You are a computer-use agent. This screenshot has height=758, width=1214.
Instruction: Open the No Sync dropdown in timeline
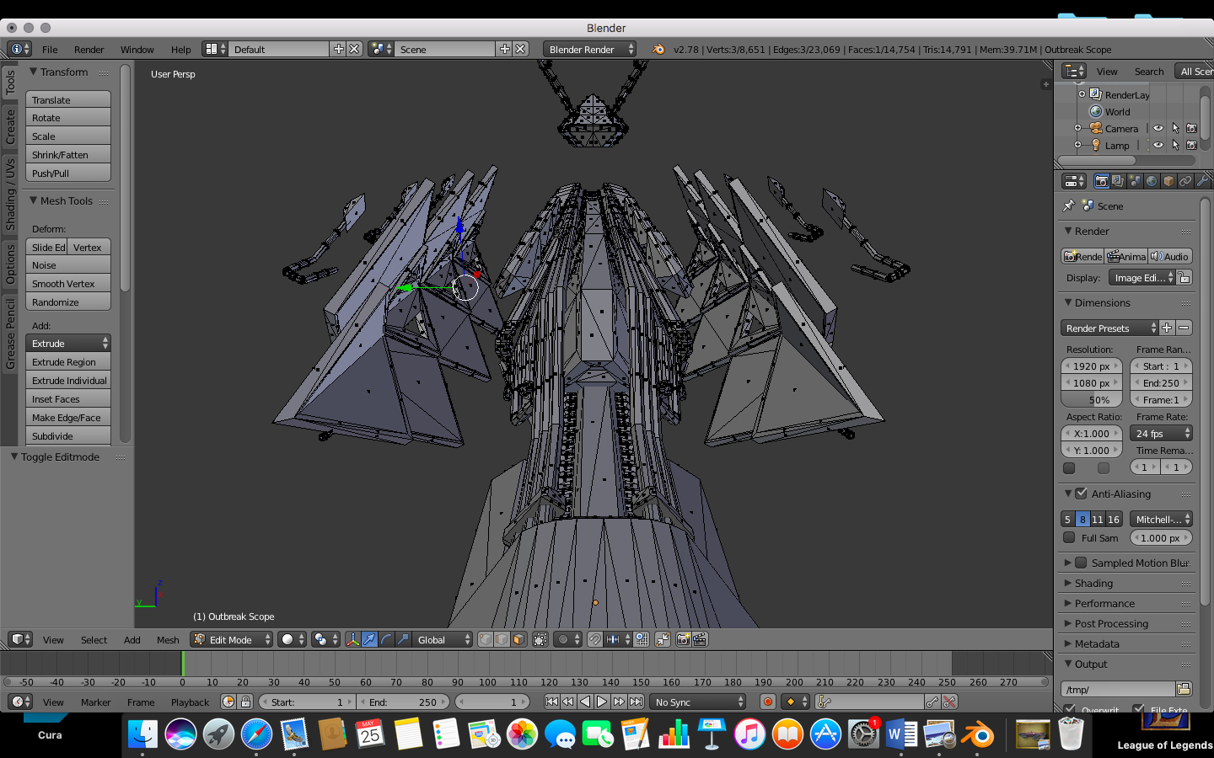pyautogui.click(x=699, y=702)
